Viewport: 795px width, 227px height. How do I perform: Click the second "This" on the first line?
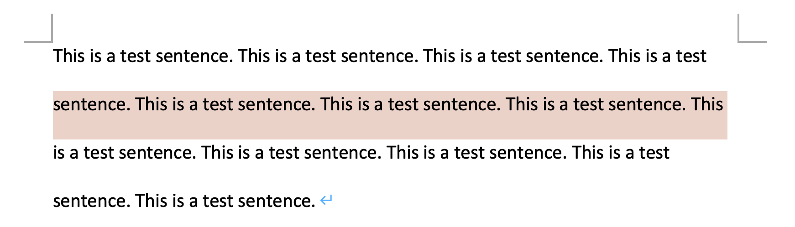[x=254, y=56]
